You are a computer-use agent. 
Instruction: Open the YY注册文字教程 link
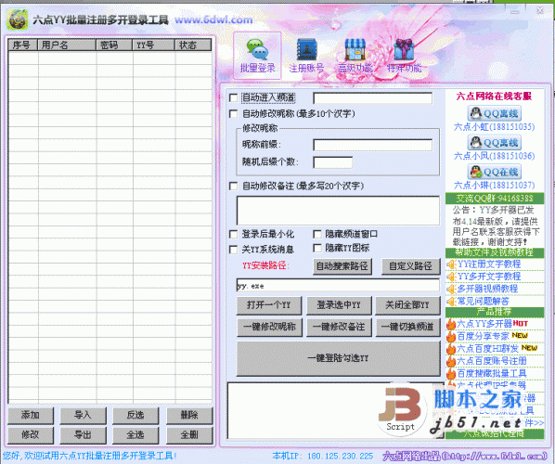(489, 264)
